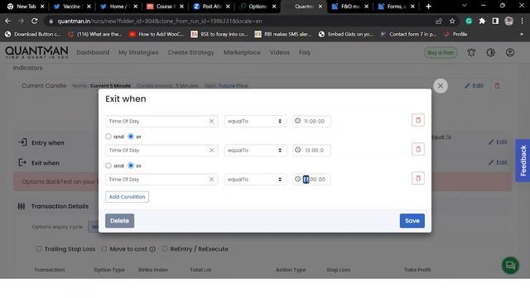Edit the Entry when conditions

point(498,142)
